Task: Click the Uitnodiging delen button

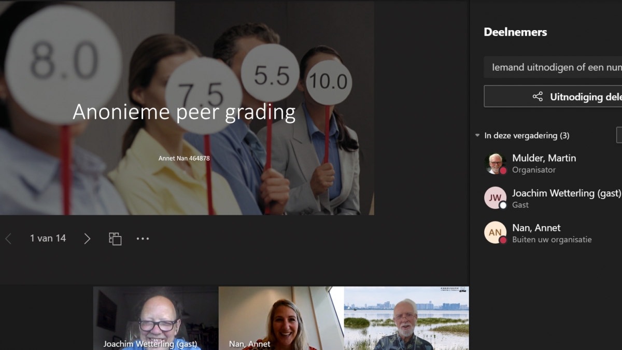Action: point(553,96)
